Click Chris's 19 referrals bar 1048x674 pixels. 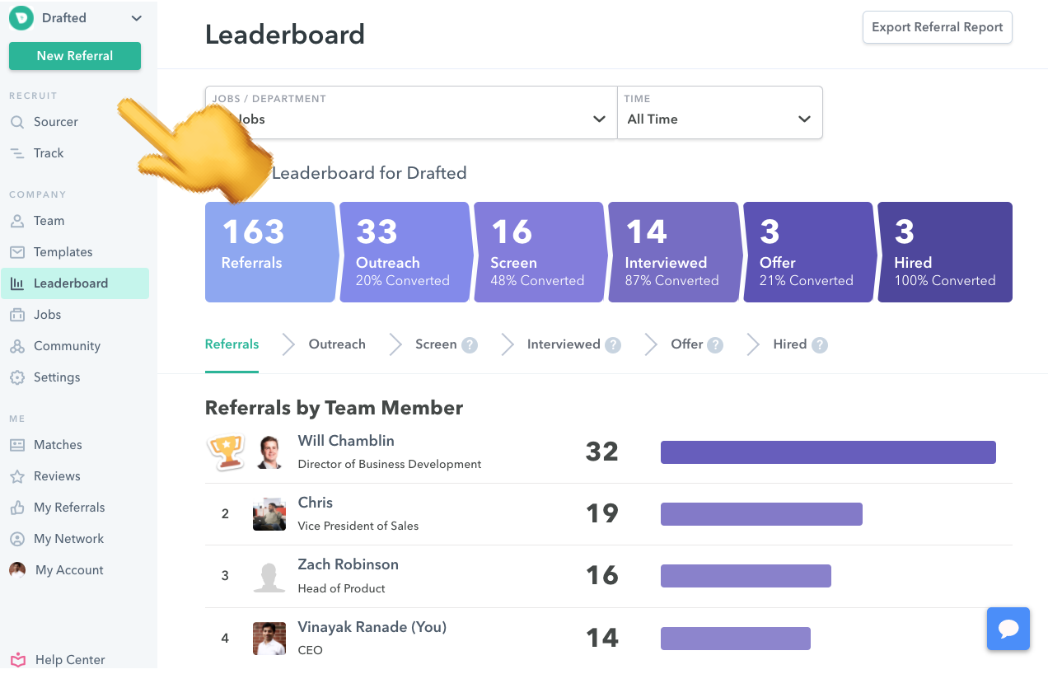click(x=761, y=514)
